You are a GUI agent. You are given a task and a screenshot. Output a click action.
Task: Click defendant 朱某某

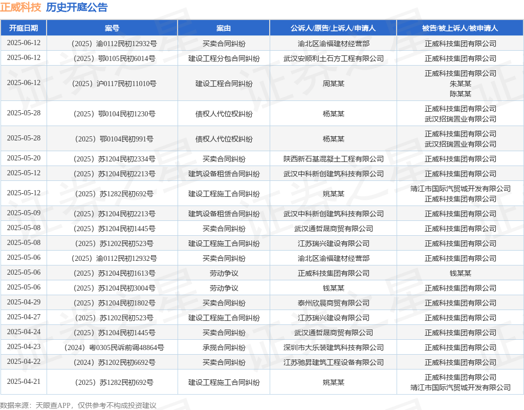(461, 84)
